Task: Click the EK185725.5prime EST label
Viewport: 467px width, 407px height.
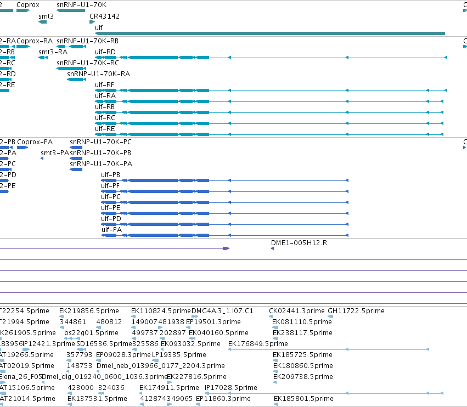Action: pos(302,355)
